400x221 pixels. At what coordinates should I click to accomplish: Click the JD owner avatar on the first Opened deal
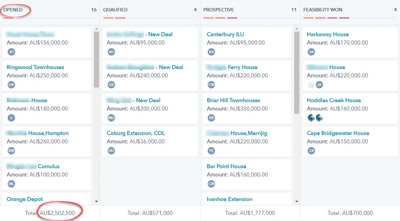point(11,52)
